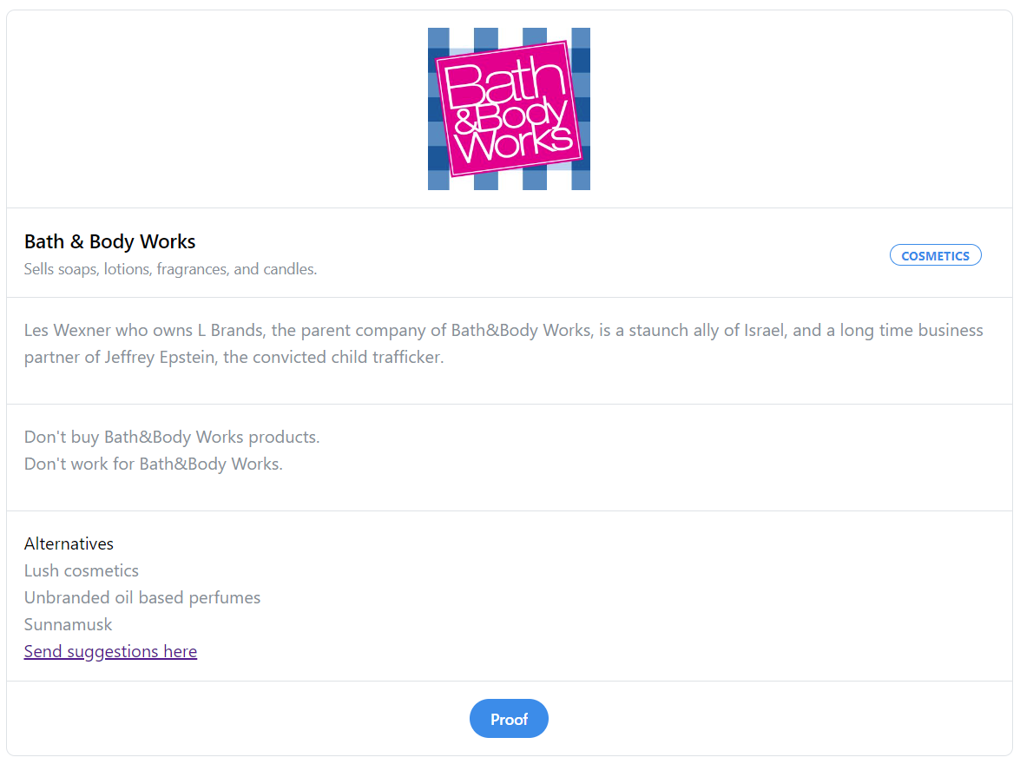This screenshot has height=764, width=1020.
Task: Click the Unbranded oil based perfumes suggestion
Action: coord(142,597)
